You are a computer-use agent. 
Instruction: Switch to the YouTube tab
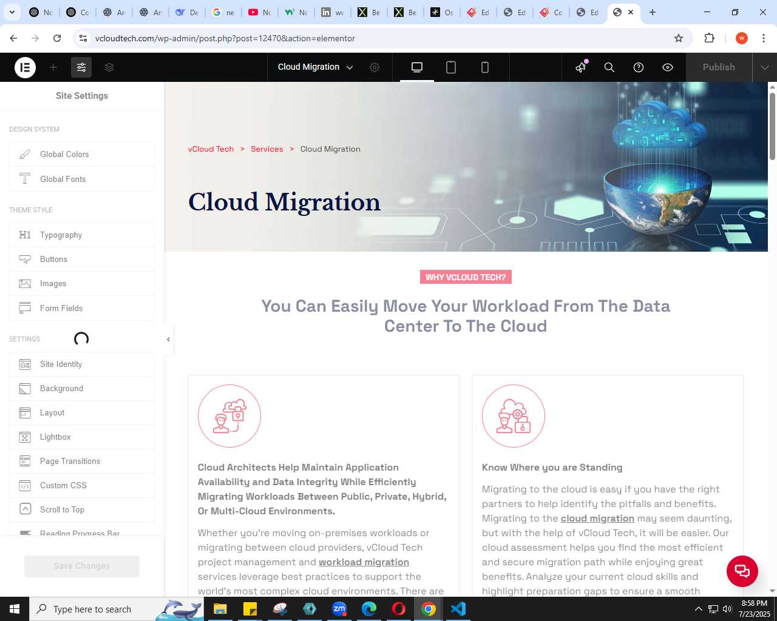260,12
